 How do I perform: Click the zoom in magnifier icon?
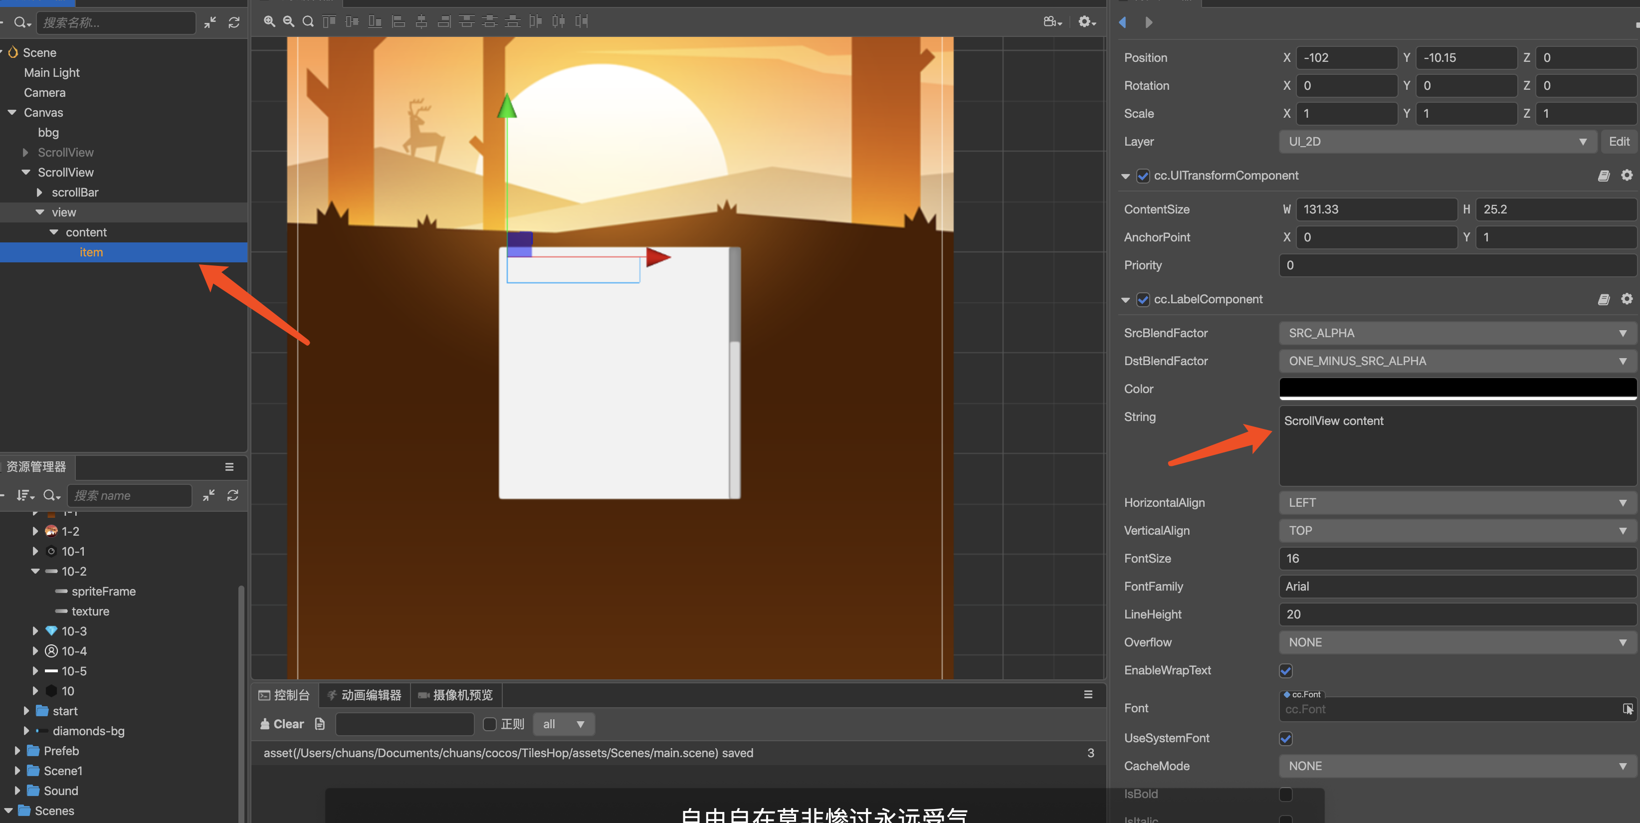coord(269,21)
